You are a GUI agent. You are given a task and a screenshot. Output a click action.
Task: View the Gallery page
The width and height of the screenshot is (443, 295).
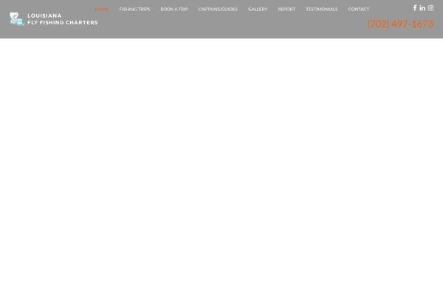pyautogui.click(x=258, y=10)
